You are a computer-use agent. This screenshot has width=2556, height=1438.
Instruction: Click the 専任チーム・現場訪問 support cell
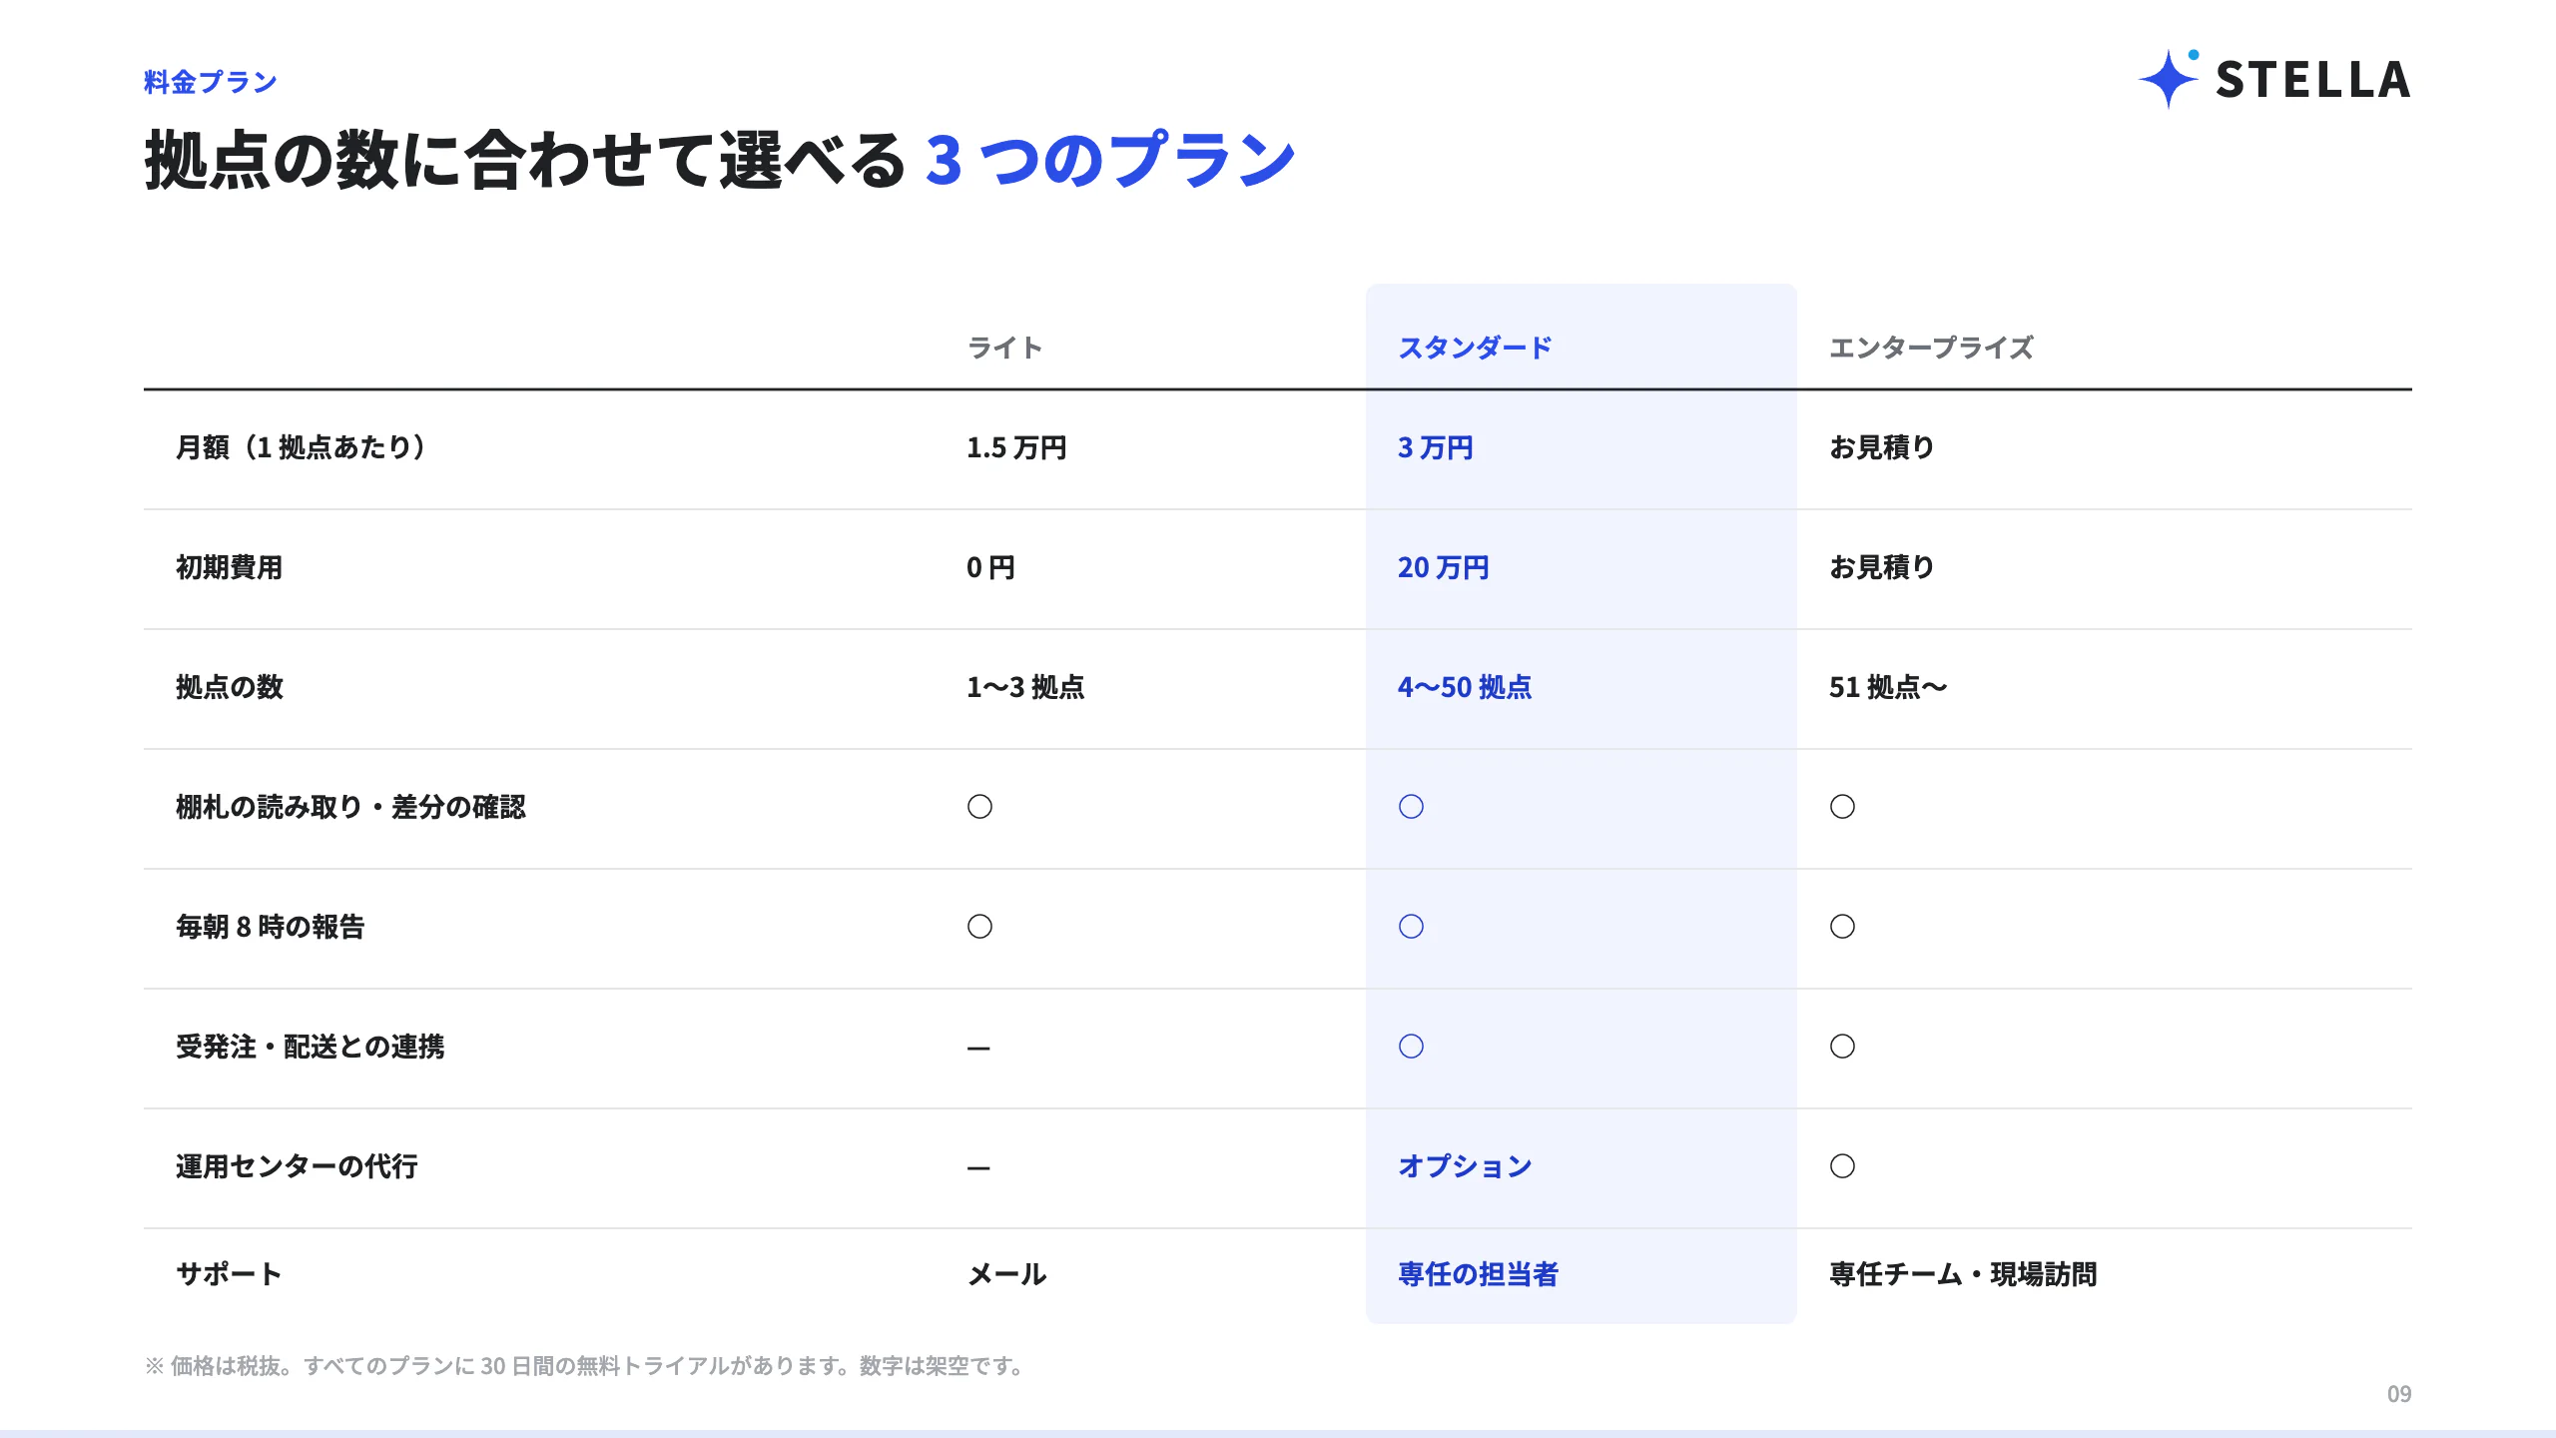[1963, 1274]
